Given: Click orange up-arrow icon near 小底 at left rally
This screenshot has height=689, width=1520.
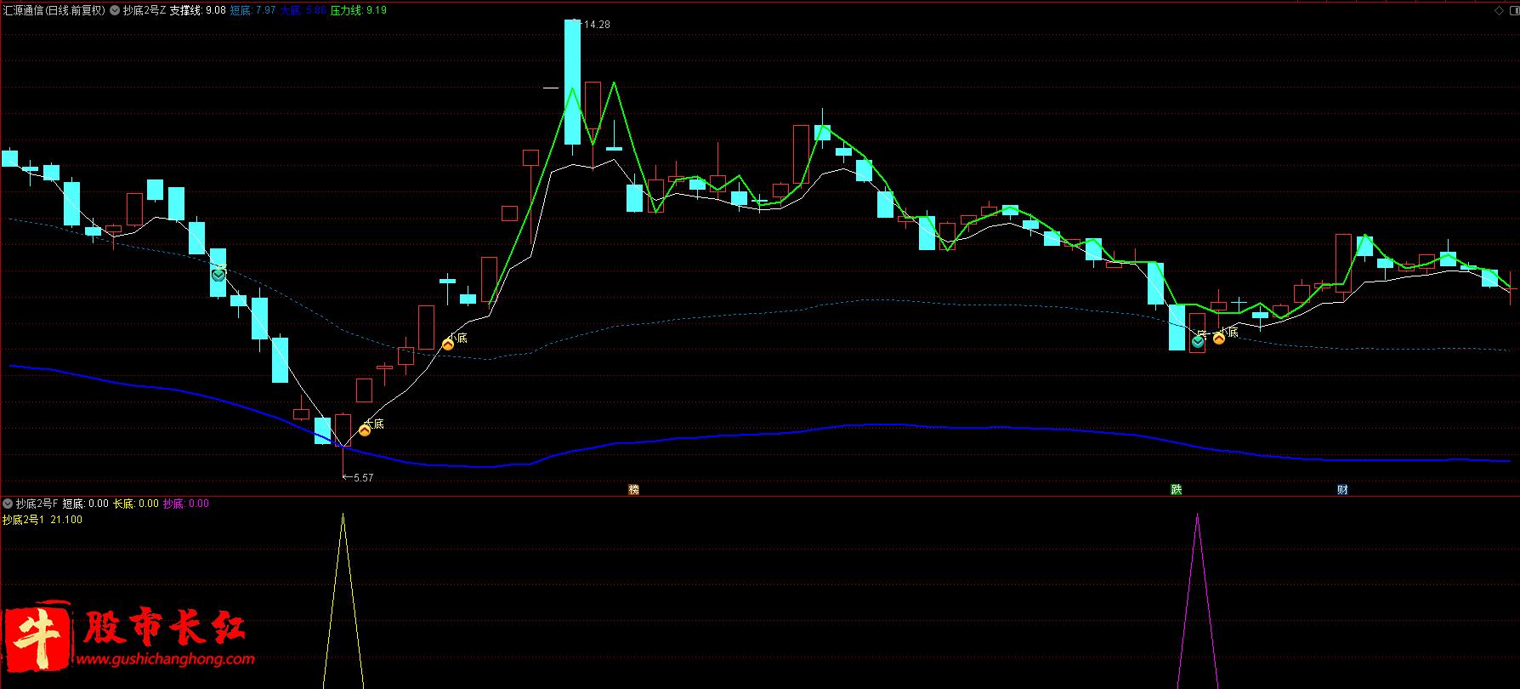Looking at the screenshot, I should pos(448,344).
